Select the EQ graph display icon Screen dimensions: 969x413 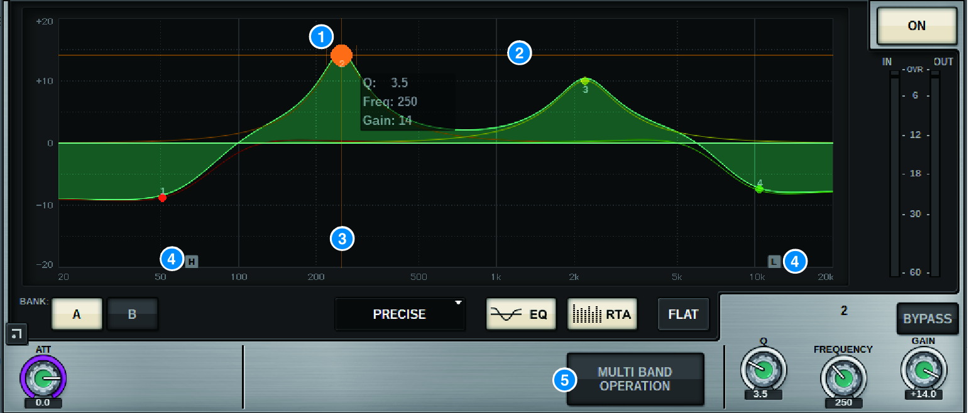coord(521,314)
